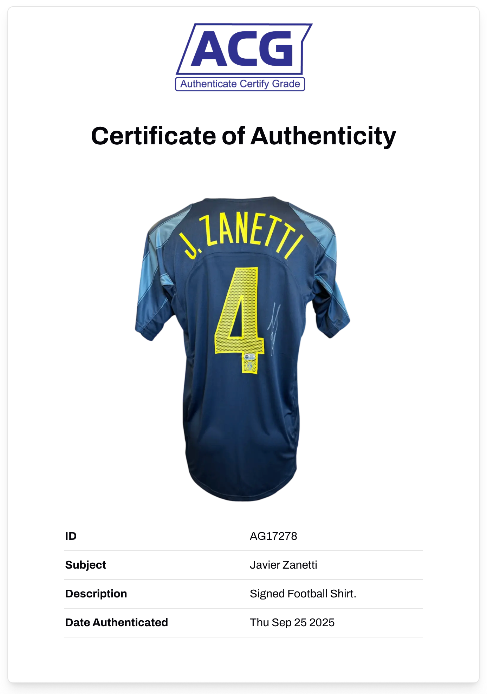
Task: Click the Subject field label
Action: pyautogui.click(x=85, y=565)
